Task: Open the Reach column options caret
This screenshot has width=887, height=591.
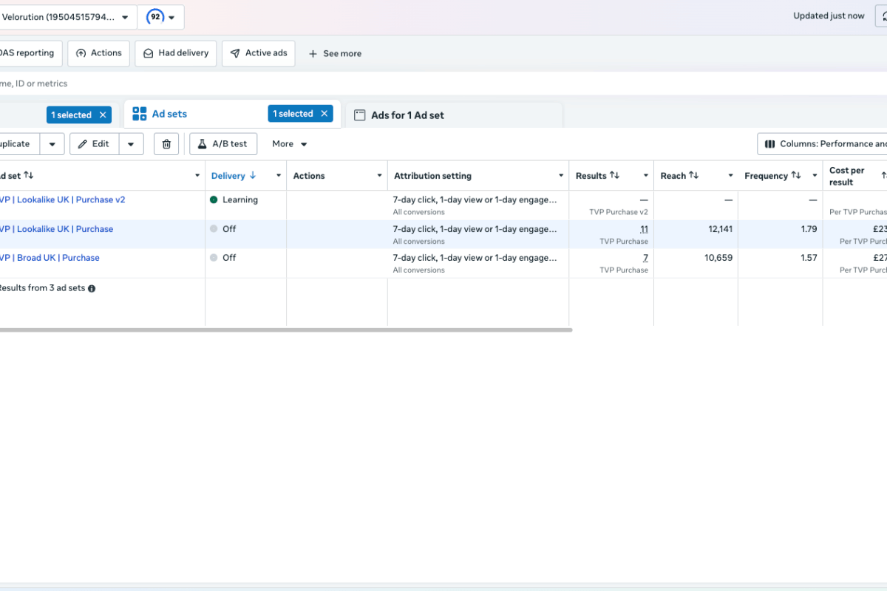Action: pos(730,176)
